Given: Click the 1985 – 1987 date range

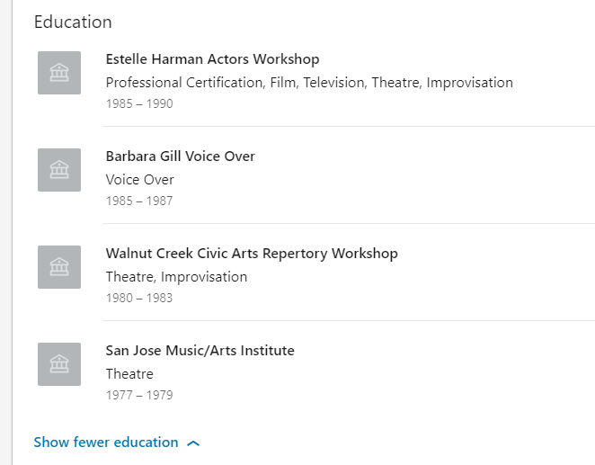Looking at the screenshot, I should click(x=139, y=201).
